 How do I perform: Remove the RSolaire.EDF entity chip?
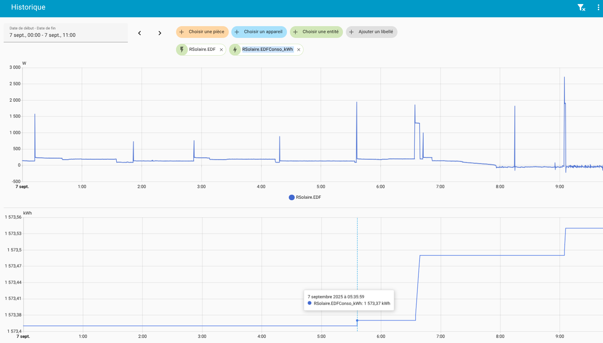click(x=221, y=50)
